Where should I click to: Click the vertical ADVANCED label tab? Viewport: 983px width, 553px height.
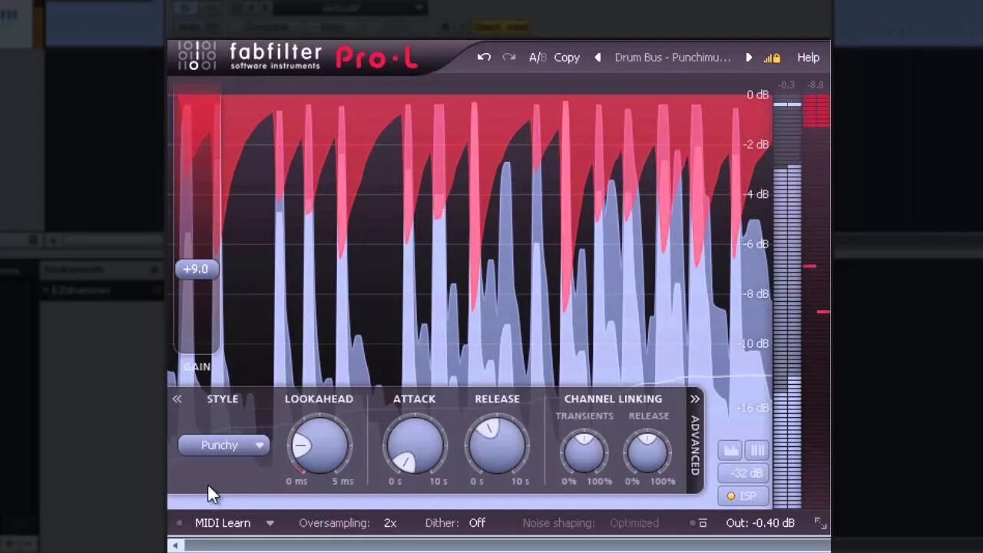coord(694,445)
